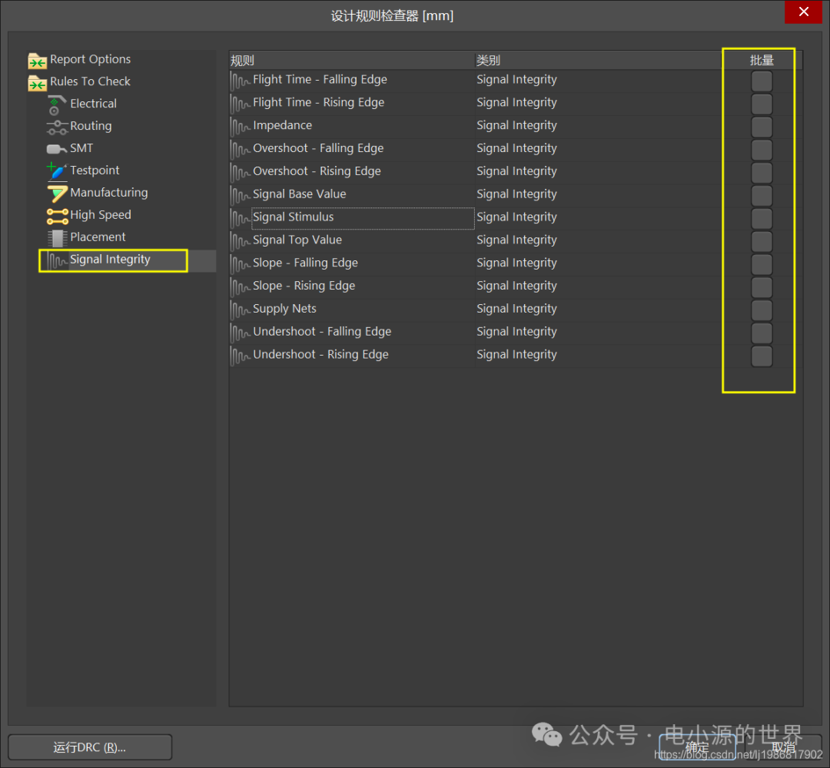This screenshot has height=768, width=830.
Task: Enable batch checkbox for Signal Base Value
Action: pyautogui.click(x=762, y=196)
